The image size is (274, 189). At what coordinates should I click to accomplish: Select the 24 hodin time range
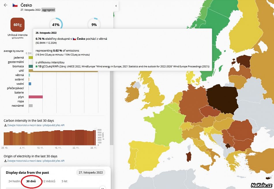(14, 182)
